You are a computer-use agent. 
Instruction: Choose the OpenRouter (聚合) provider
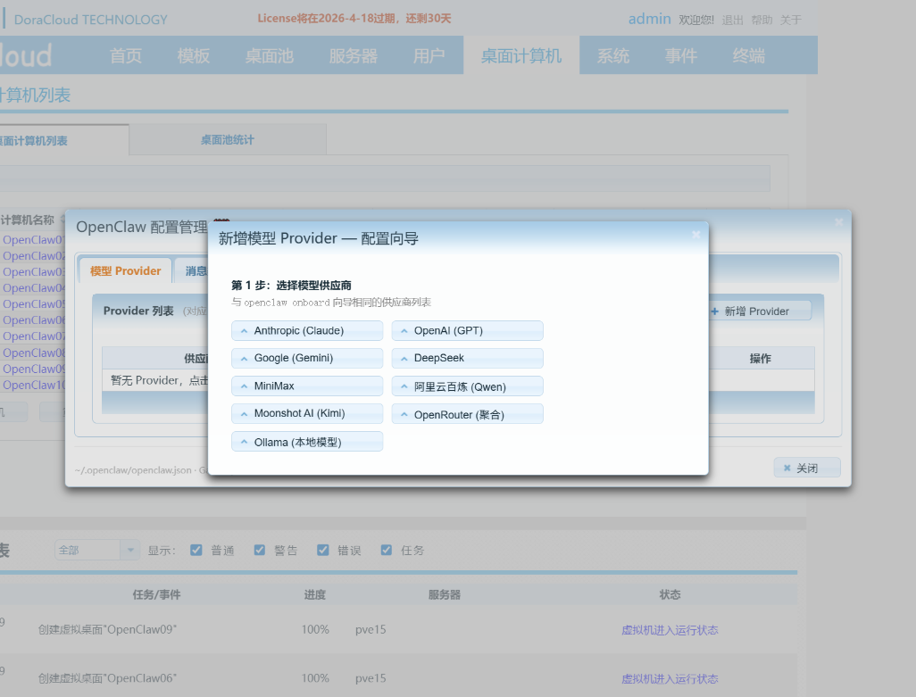point(467,413)
